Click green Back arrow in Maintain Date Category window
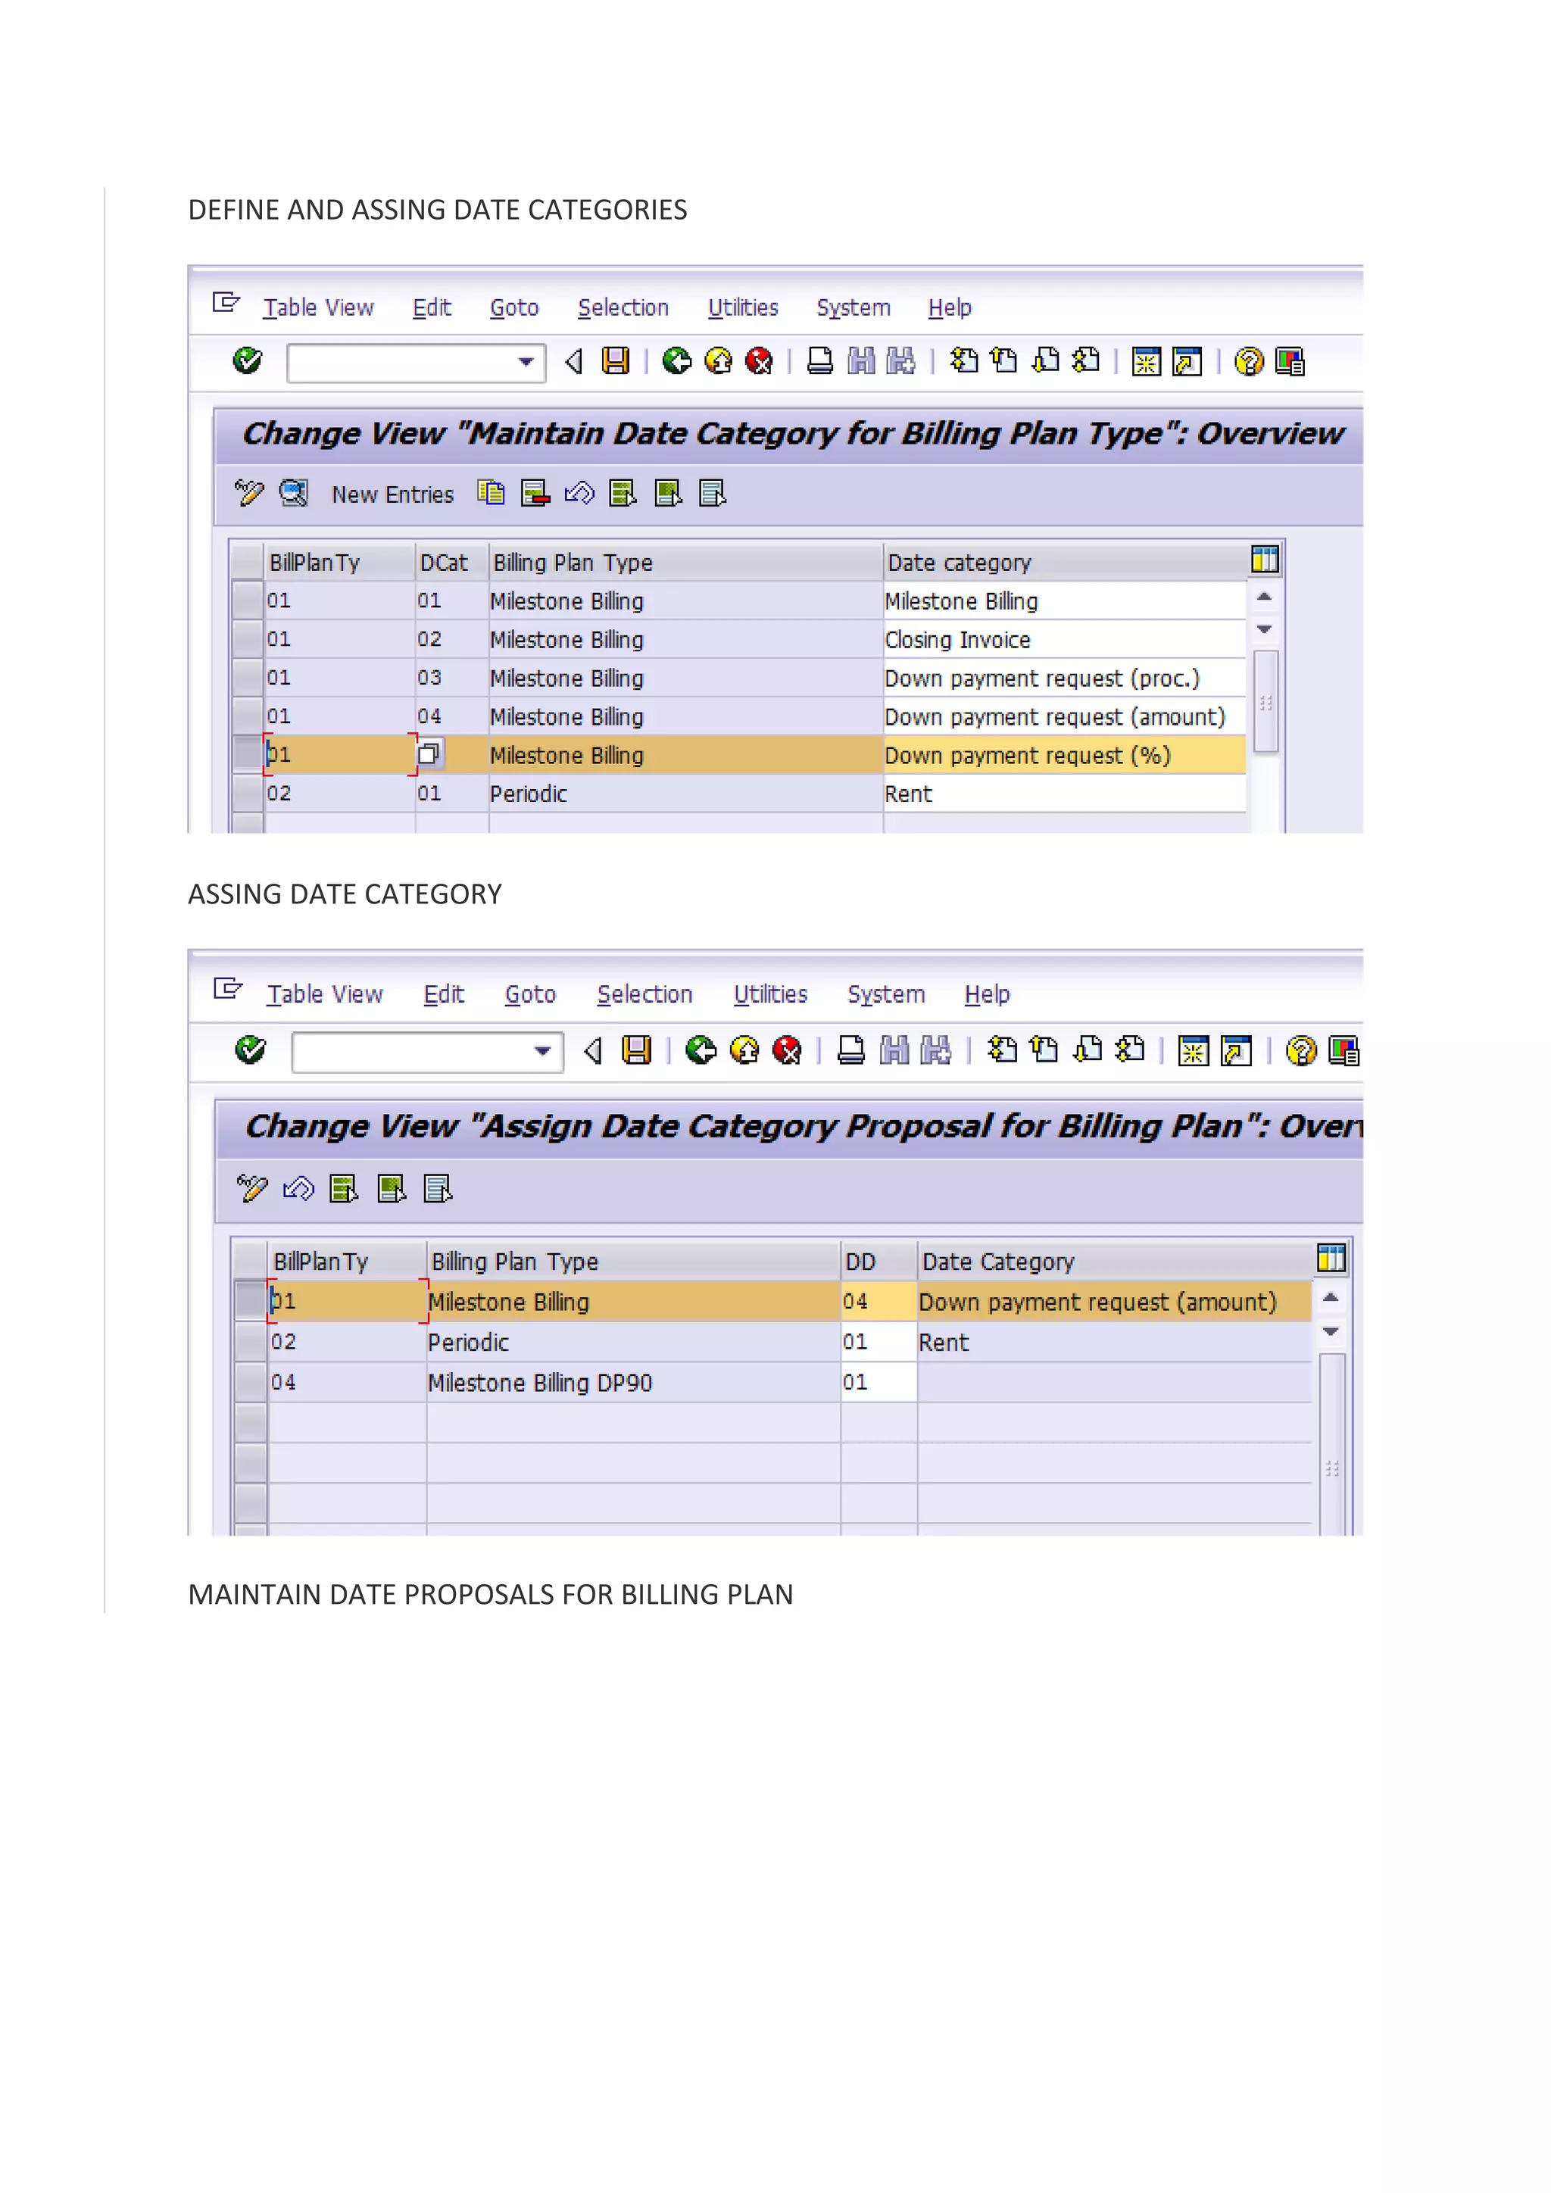This screenshot has height=2193, width=1551. pyautogui.click(x=677, y=361)
